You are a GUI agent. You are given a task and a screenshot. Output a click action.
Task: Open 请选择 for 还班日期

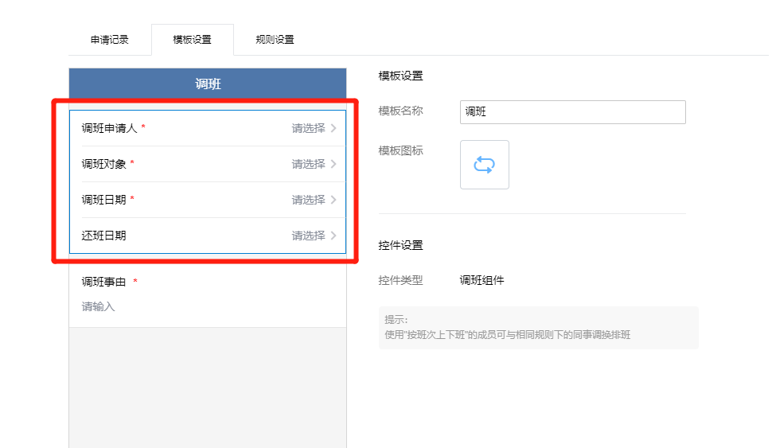tap(308, 236)
